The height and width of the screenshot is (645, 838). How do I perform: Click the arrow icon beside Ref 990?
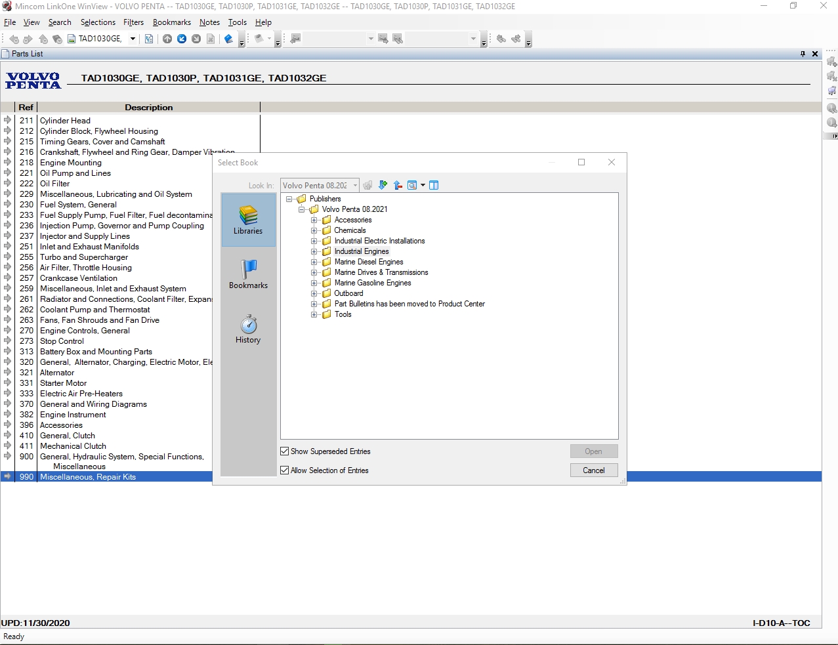pos(8,476)
